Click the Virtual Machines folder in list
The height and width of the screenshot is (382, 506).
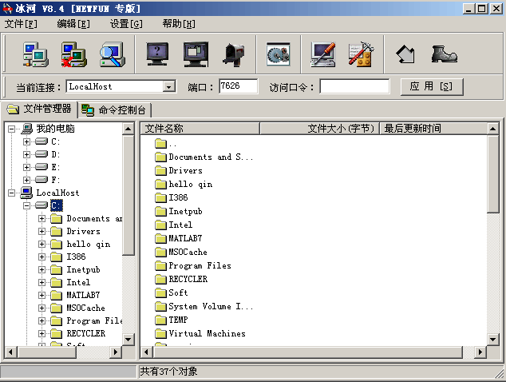200,334
